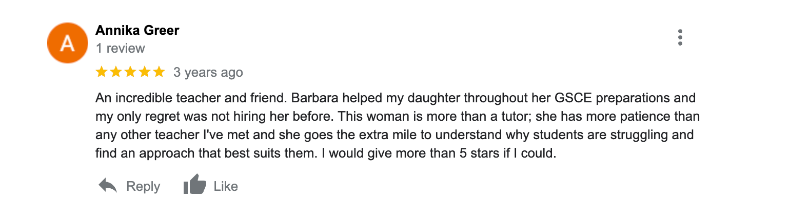Click the "3 years ago" timestamp

tap(208, 73)
